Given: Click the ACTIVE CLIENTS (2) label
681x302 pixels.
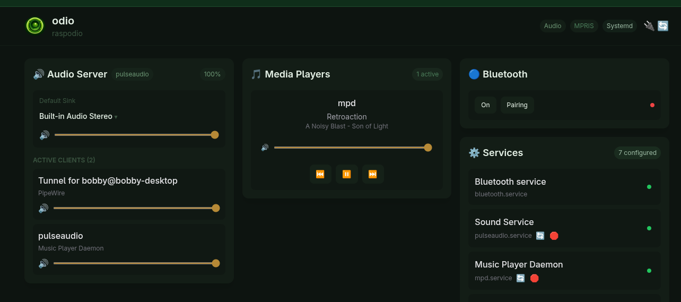Looking at the screenshot, I should click(x=64, y=160).
